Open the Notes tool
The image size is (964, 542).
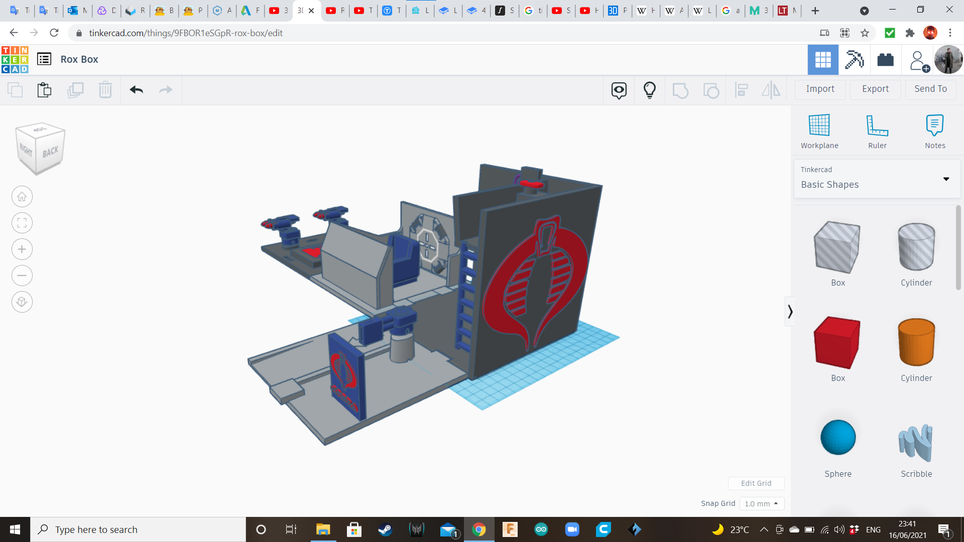pos(934,125)
